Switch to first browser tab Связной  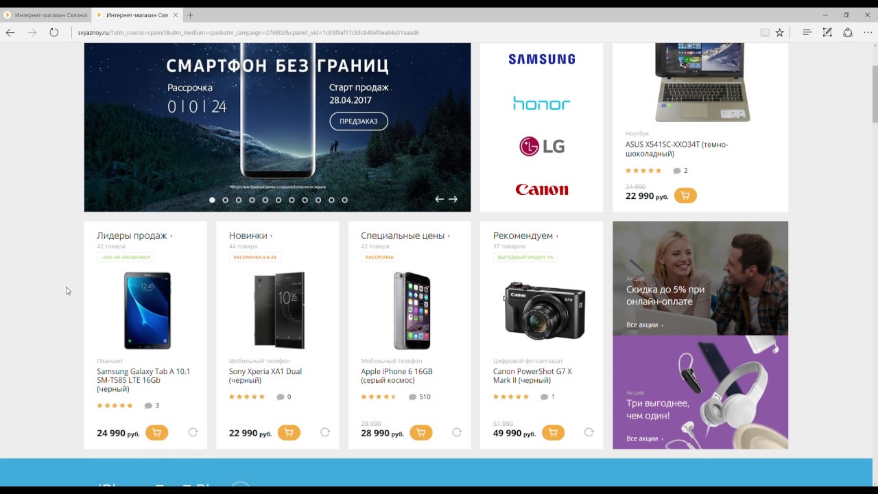pyautogui.click(x=45, y=14)
